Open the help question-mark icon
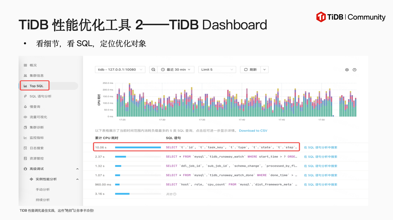The width and height of the screenshot is (393, 220). (355, 70)
